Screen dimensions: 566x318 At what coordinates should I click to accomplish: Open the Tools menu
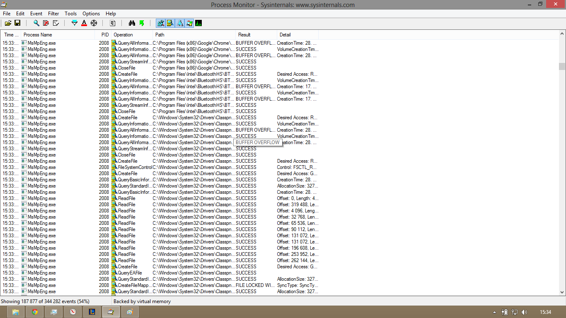point(71,14)
